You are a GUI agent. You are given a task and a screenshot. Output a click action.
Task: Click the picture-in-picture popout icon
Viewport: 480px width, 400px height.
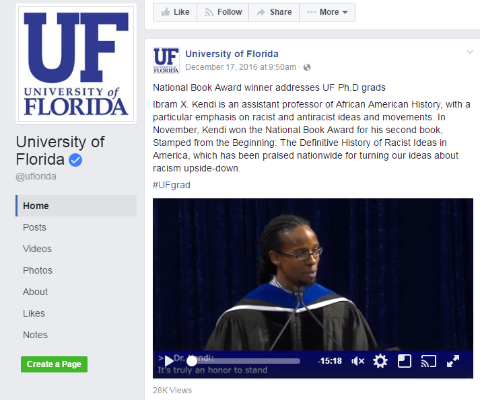(405, 361)
